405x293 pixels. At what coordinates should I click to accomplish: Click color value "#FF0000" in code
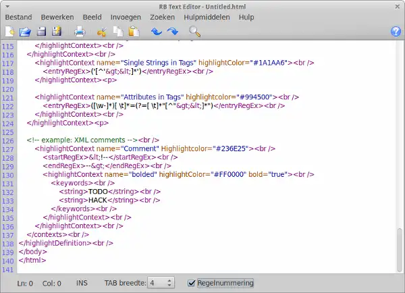pyautogui.click(x=229, y=174)
